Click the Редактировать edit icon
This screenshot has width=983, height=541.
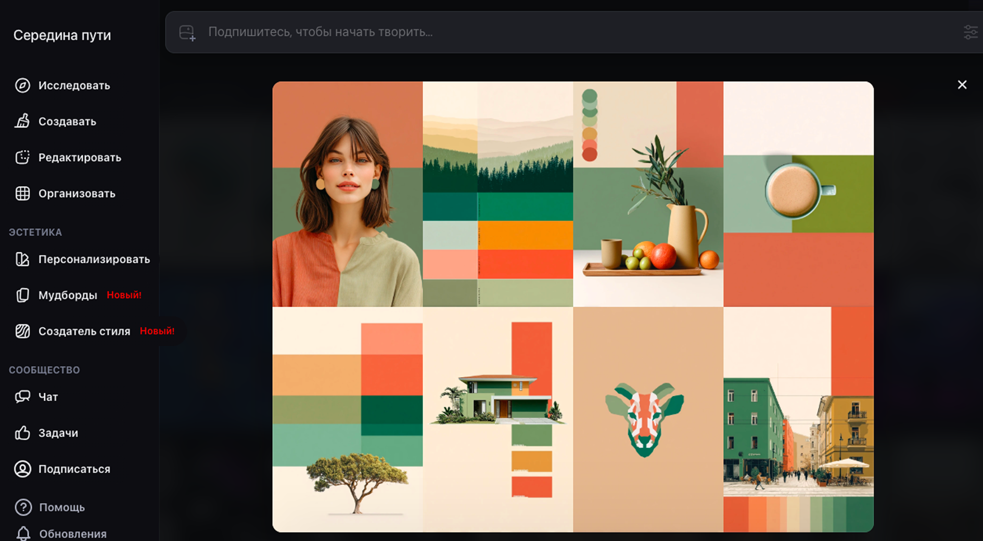tap(22, 157)
